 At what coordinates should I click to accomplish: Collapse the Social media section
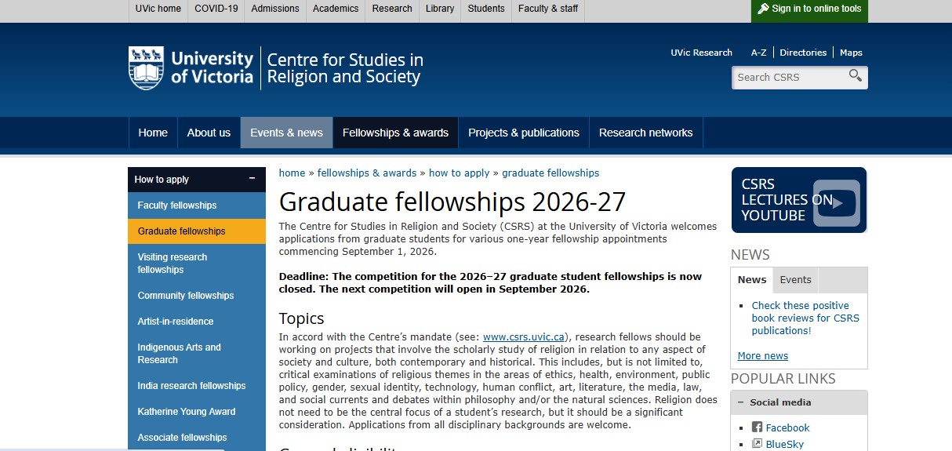[739, 402]
